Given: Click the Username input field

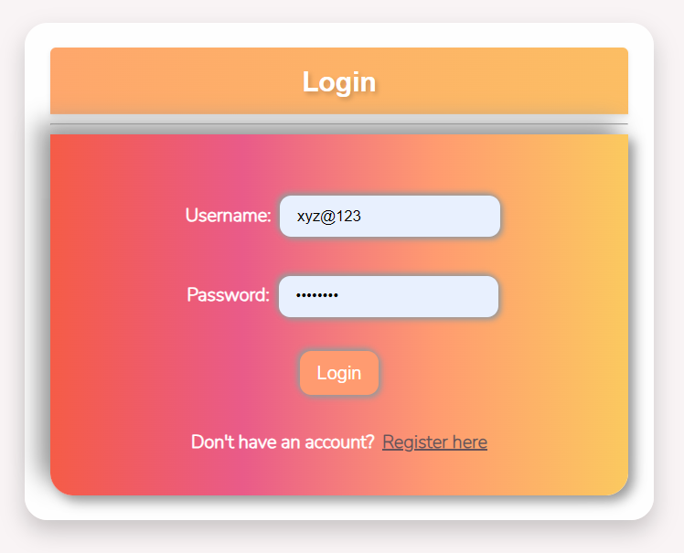Looking at the screenshot, I should pyautogui.click(x=390, y=217).
